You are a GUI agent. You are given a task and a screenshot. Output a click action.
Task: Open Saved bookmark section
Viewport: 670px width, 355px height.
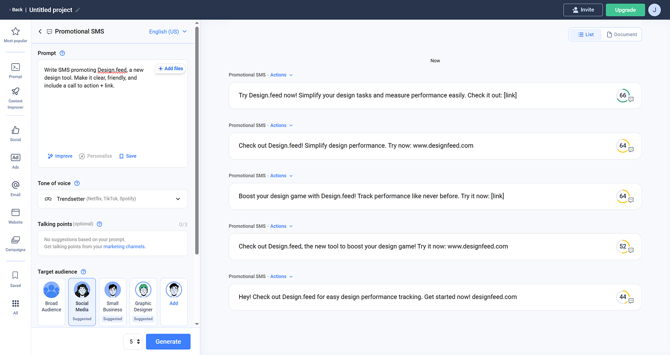point(15,279)
